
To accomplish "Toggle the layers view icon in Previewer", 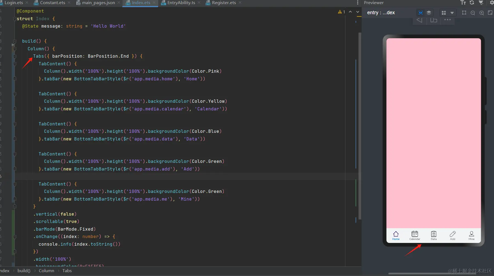I will point(429,13).
